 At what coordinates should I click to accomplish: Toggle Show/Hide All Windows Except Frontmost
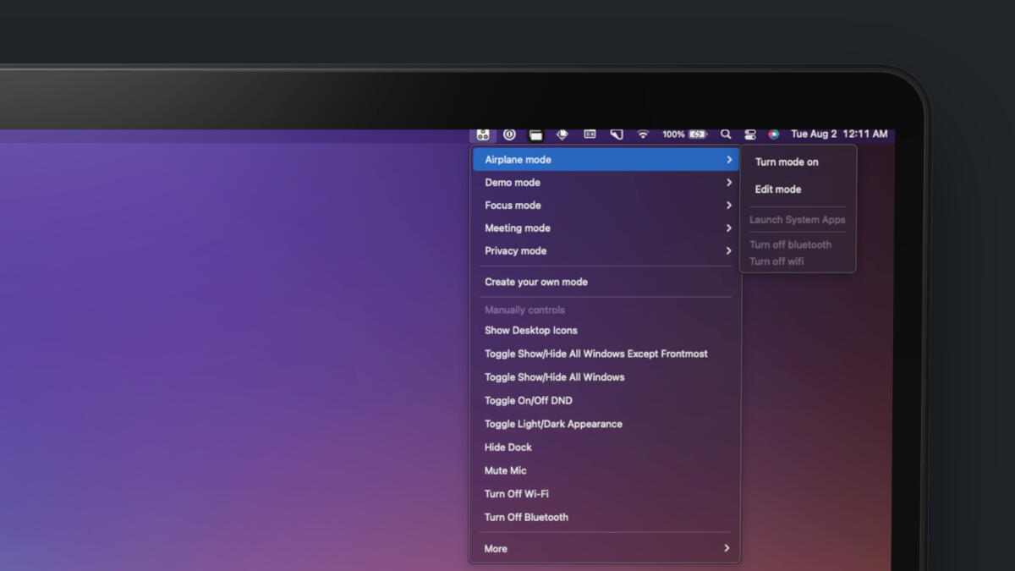[595, 354]
